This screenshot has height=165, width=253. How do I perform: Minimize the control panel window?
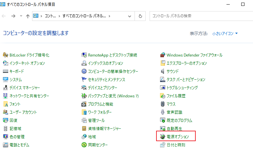click(228, 4)
